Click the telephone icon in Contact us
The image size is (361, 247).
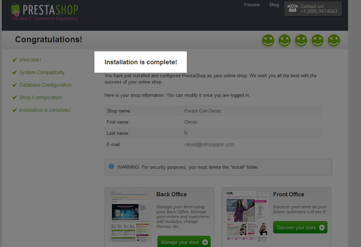(292, 8)
